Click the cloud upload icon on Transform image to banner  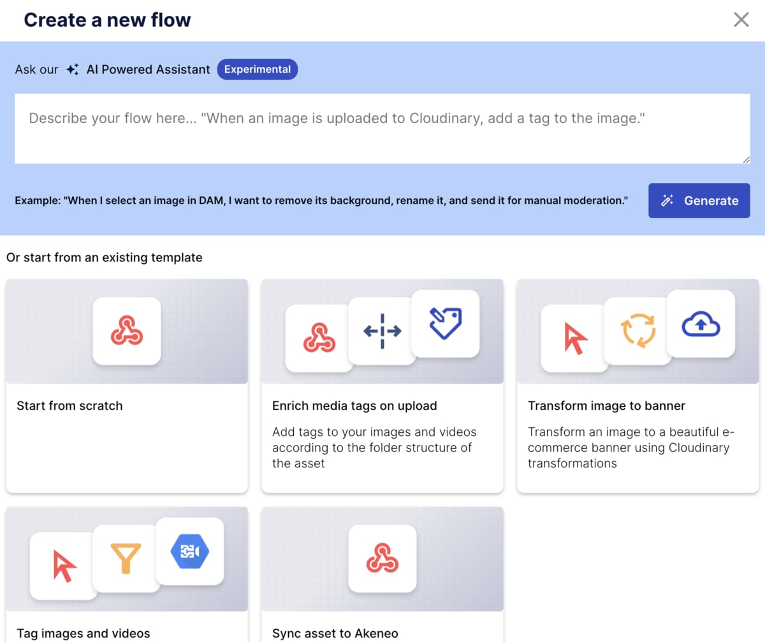[701, 323]
